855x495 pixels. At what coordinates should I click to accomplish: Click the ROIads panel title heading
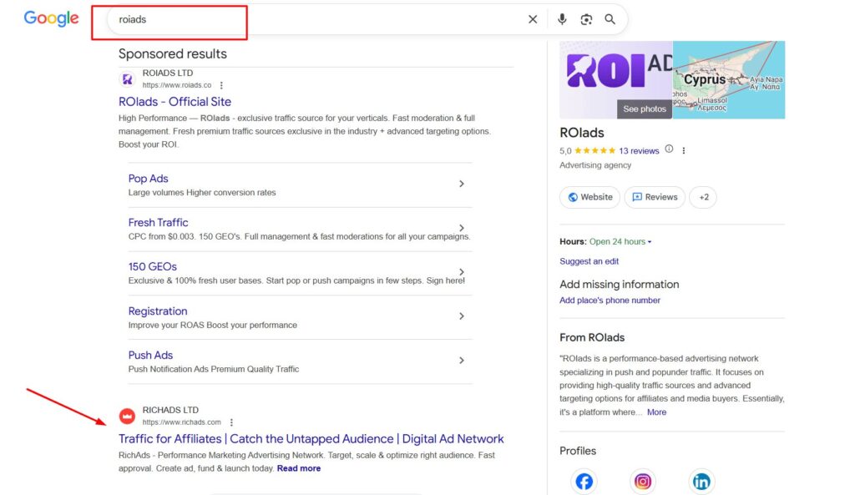pos(582,133)
